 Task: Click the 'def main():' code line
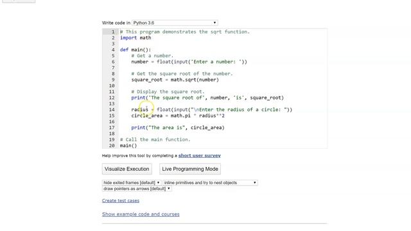pyautogui.click(x=136, y=50)
